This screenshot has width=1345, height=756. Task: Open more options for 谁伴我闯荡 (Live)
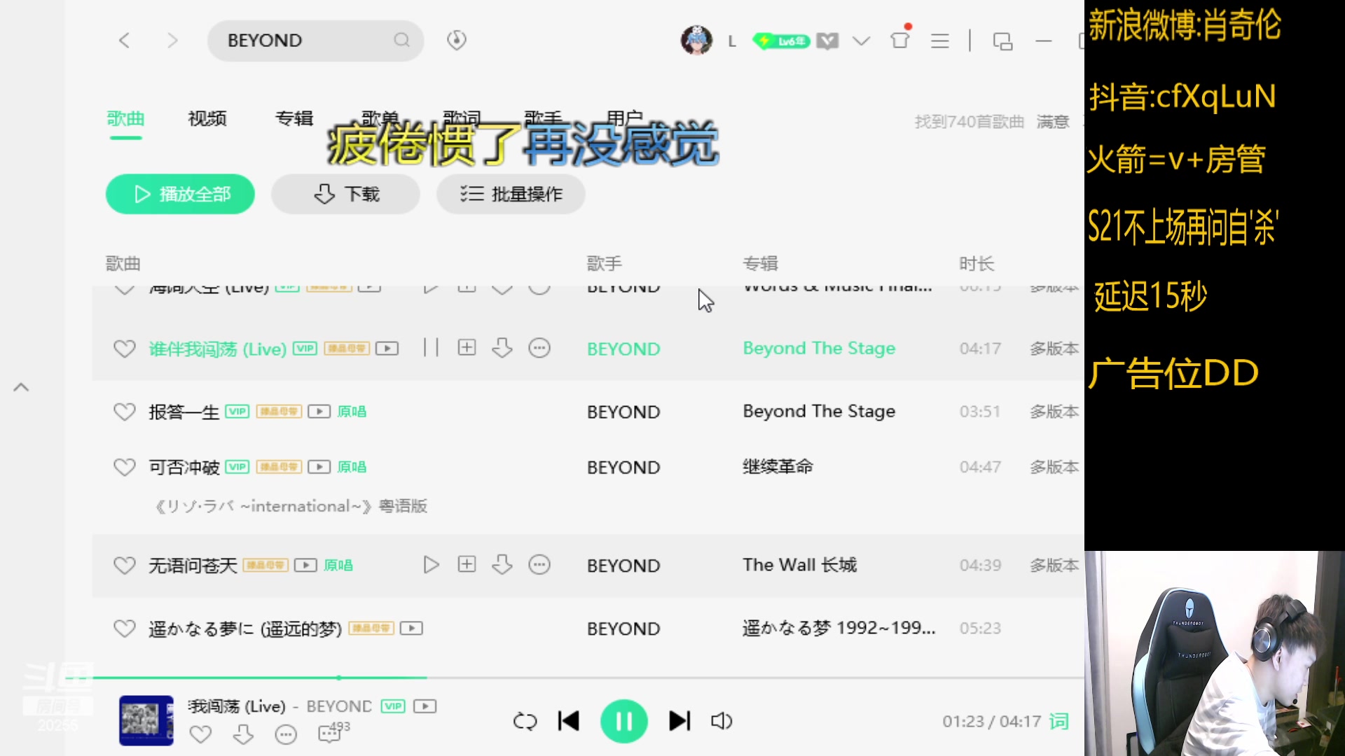[539, 348]
